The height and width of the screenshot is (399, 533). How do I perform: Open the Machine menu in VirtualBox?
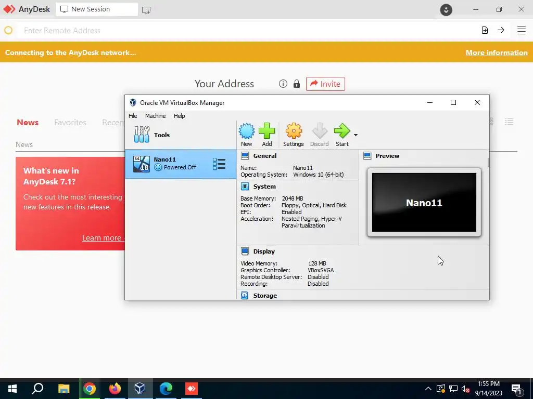[x=155, y=116]
